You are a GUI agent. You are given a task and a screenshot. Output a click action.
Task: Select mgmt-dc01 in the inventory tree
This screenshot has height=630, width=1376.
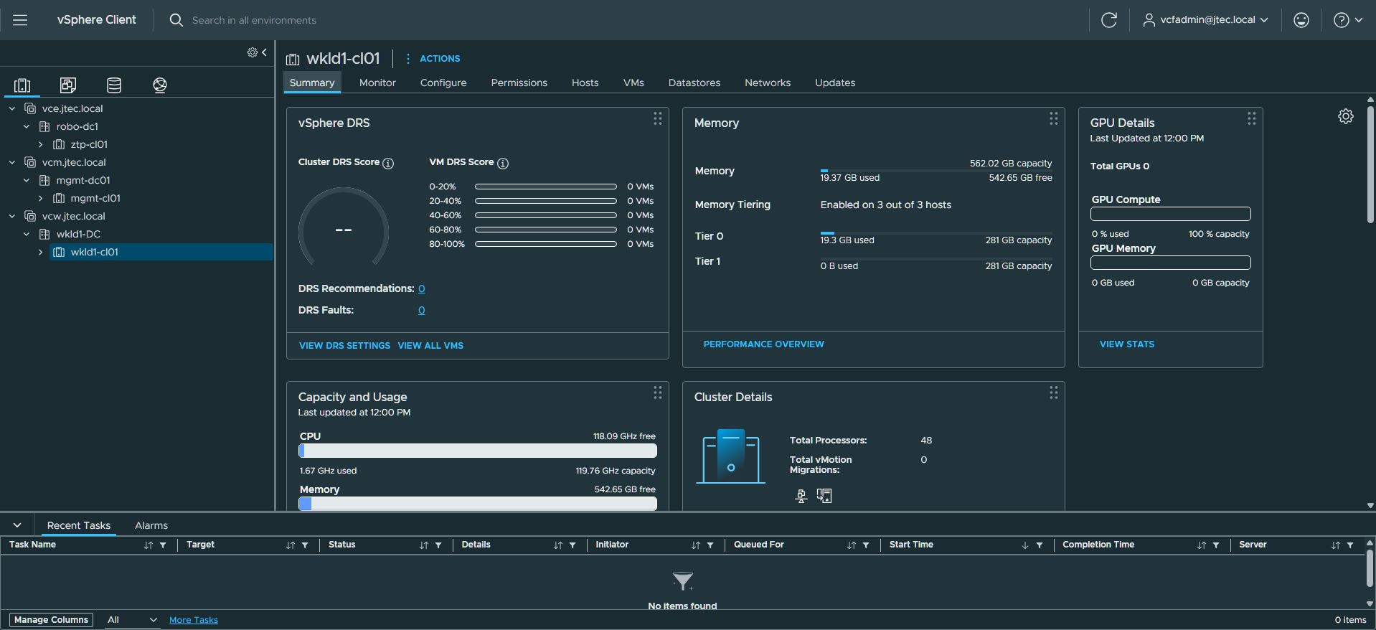pos(83,180)
